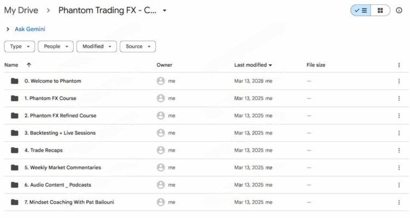Switch to grid layout view
The image size is (410, 218).
(380, 10)
